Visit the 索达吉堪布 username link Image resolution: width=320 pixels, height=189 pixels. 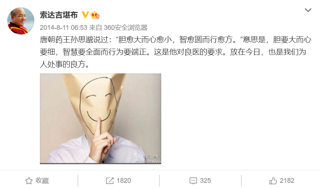(x=59, y=15)
